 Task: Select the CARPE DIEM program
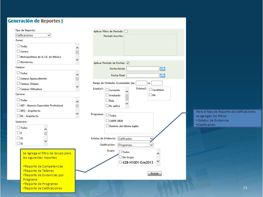tap(107, 120)
